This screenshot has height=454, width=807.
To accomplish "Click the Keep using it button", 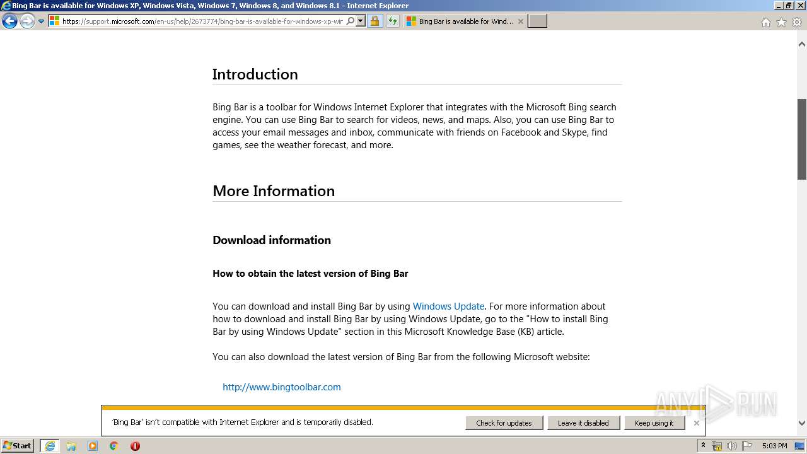I will tap(654, 422).
